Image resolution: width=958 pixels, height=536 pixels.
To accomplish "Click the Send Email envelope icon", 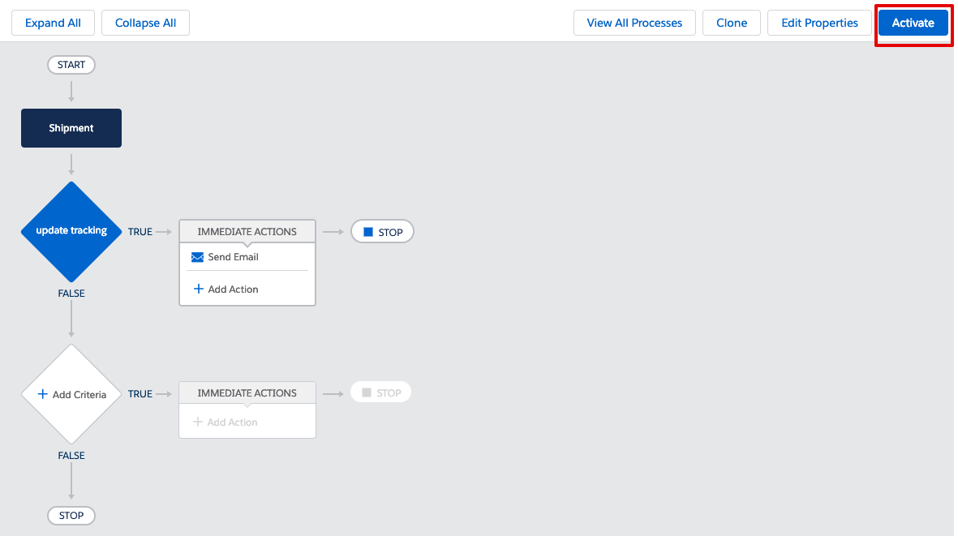I will [197, 257].
